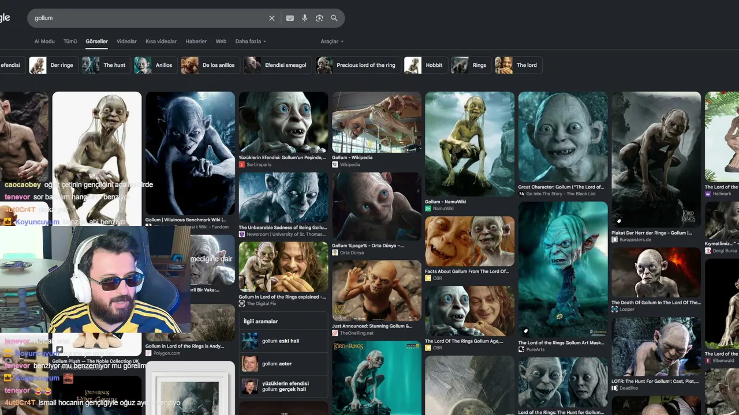739x415 pixels.
Task: Start voice search with the microphone icon
Action: tap(305, 18)
